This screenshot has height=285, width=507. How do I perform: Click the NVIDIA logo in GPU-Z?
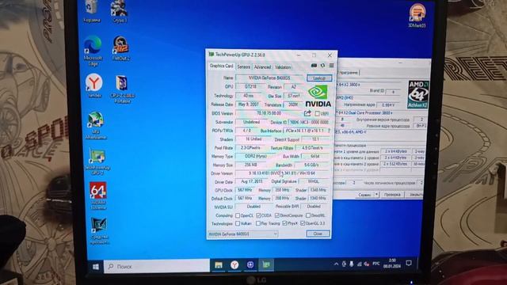click(x=318, y=96)
